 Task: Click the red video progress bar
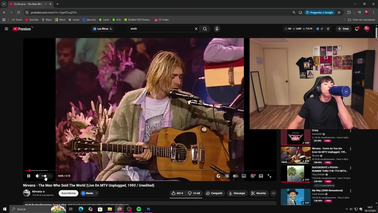[150, 170]
